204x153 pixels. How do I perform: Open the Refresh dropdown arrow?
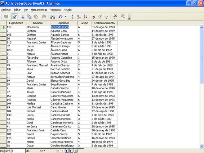click(x=66, y=17)
